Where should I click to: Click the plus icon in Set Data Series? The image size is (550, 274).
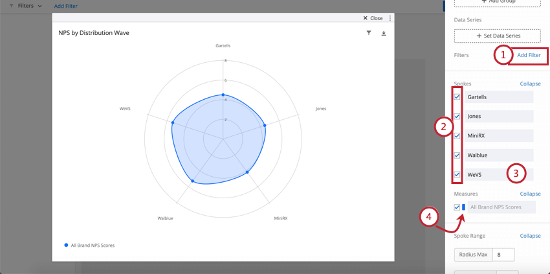(479, 36)
